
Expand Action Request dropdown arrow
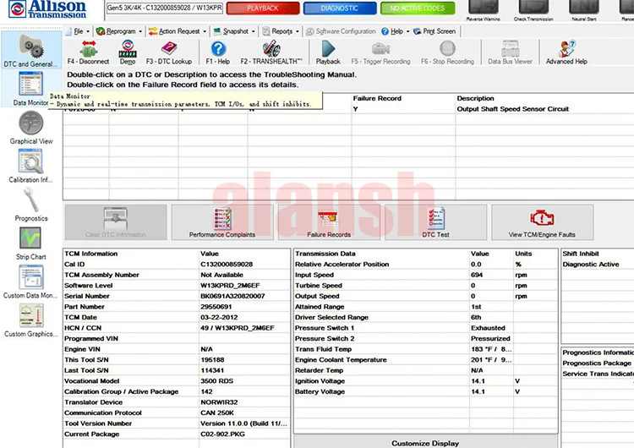(x=205, y=31)
